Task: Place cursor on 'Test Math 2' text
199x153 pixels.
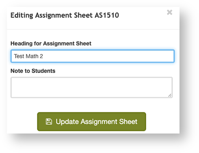Action: tap(28, 56)
